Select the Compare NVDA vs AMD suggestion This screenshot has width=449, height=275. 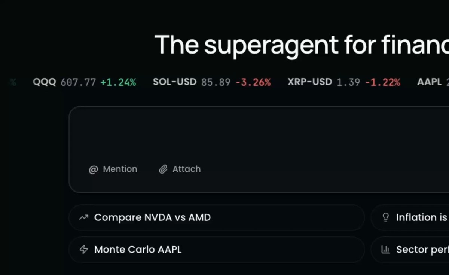click(x=217, y=217)
